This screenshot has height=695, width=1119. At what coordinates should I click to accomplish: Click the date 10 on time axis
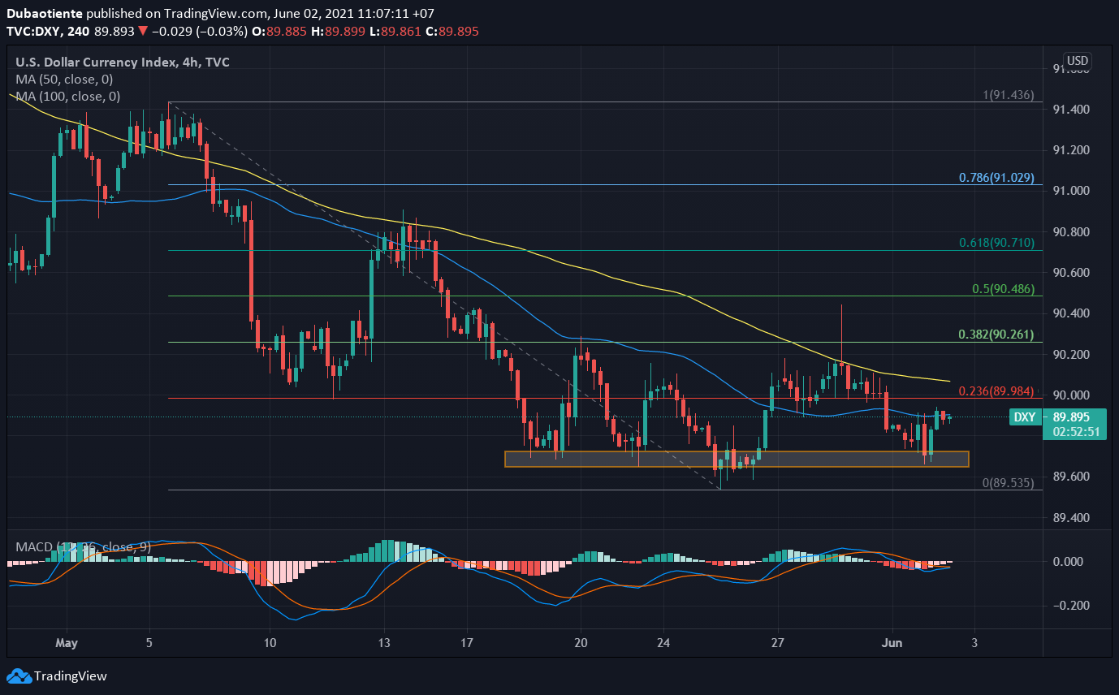coord(270,642)
